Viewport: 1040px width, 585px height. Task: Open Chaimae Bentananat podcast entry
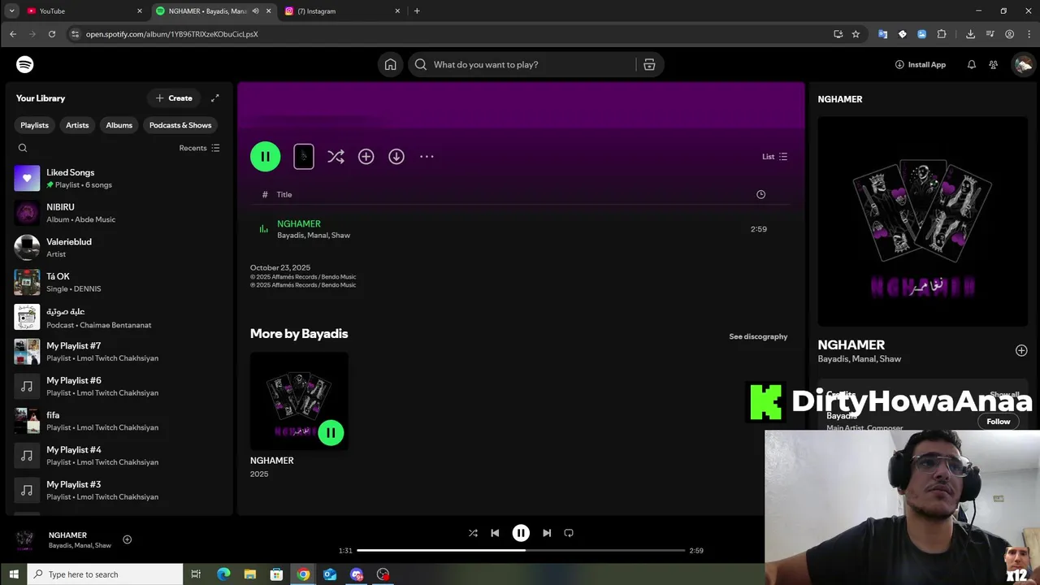coord(118,317)
